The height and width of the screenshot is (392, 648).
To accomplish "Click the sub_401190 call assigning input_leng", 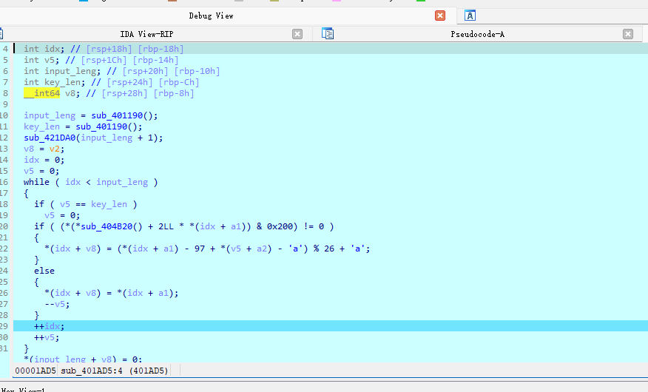I will coord(117,115).
